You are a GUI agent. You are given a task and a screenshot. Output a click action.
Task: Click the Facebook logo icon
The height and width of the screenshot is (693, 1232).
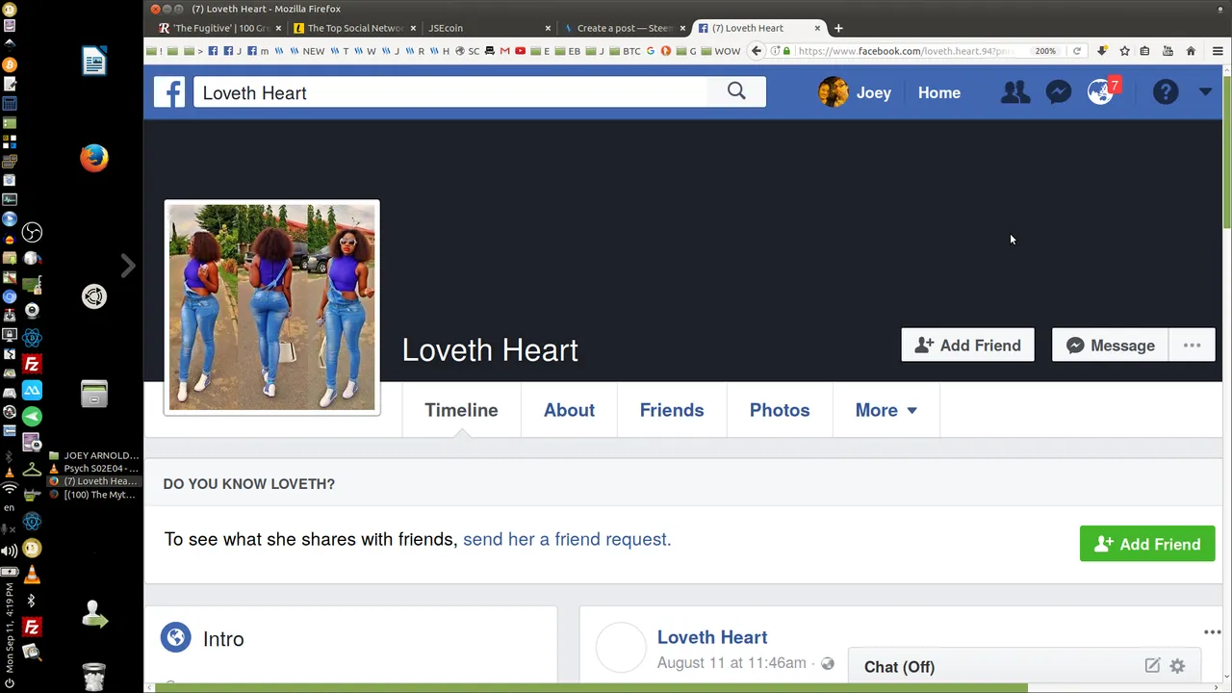pos(169,92)
